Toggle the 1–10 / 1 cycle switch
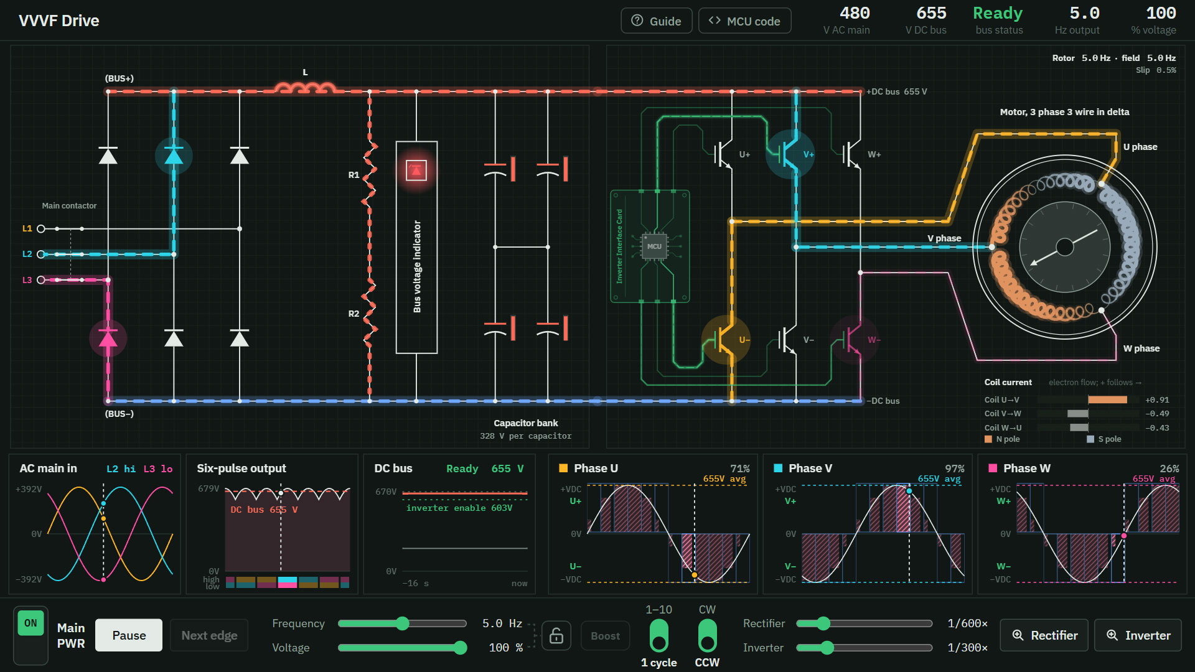 (658, 636)
